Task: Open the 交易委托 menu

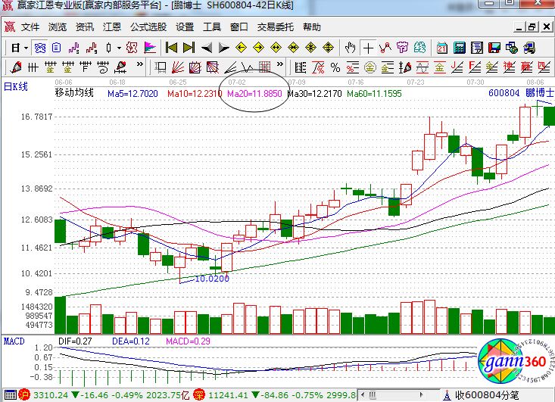Action: point(276,26)
